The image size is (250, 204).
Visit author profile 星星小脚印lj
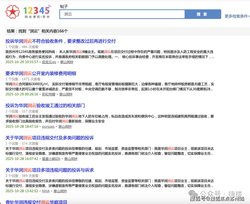[51, 159]
